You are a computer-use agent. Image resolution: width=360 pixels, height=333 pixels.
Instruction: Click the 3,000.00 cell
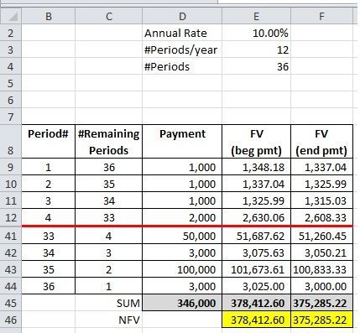coord(321,286)
